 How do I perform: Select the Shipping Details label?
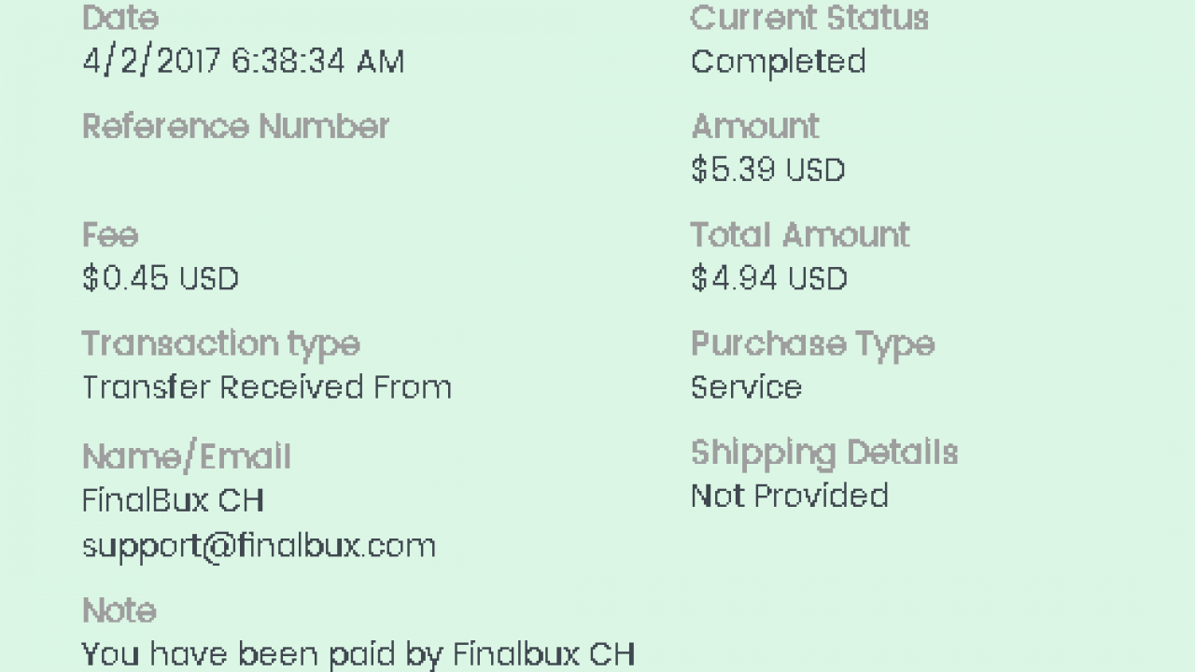tap(823, 454)
